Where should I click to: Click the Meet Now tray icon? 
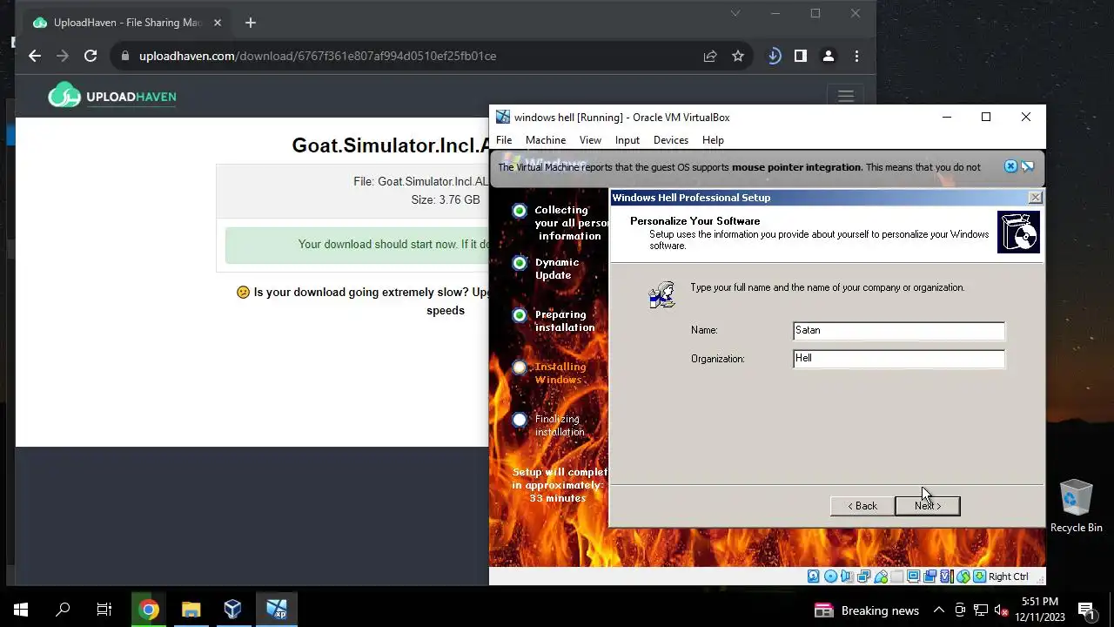[960, 610]
